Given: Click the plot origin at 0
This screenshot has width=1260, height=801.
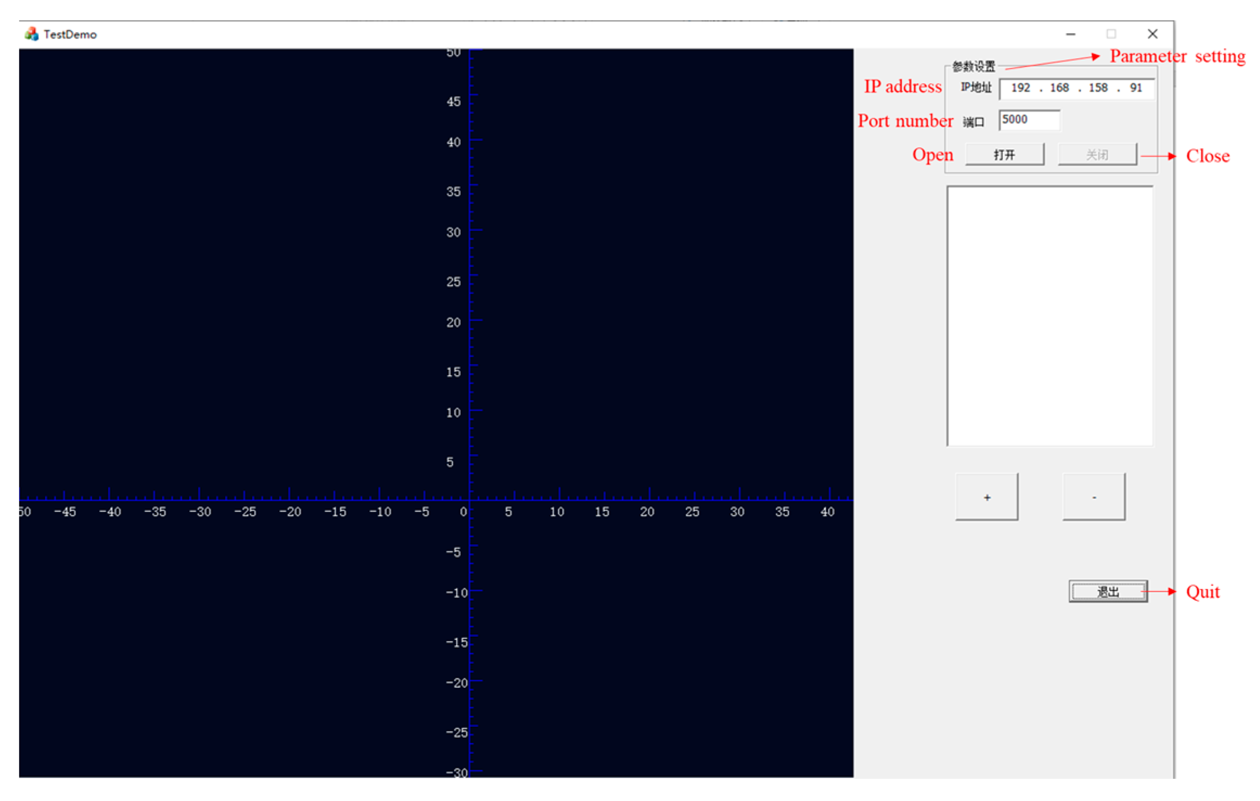Looking at the screenshot, I should click(470, 499).
